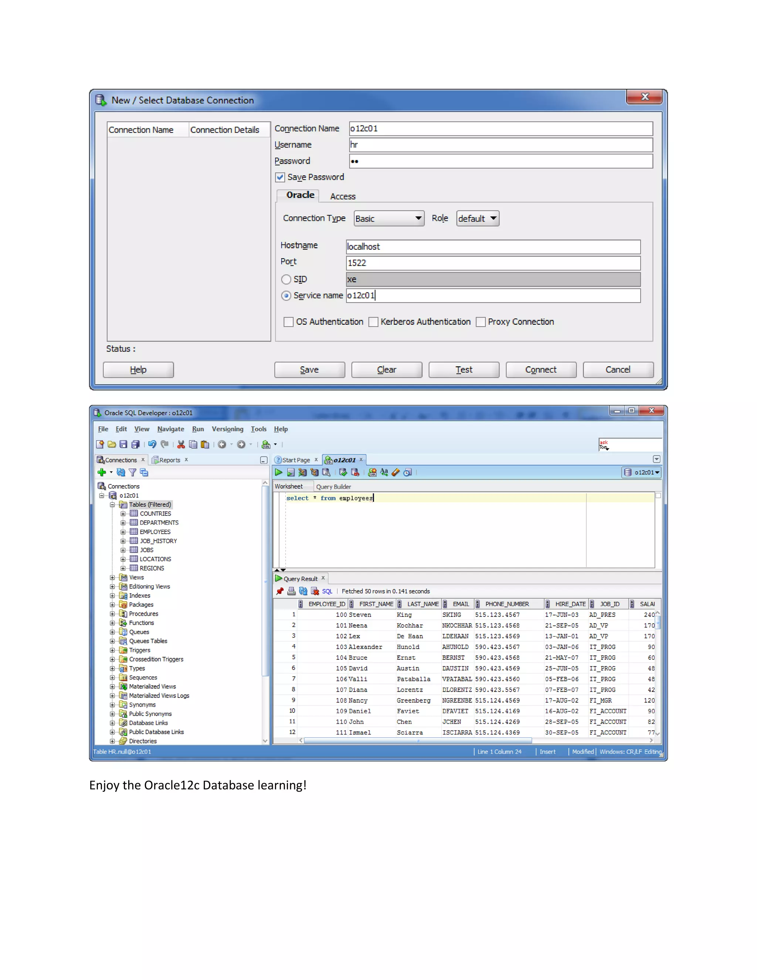Click the Help button in connection dialog

pos(138,370)
